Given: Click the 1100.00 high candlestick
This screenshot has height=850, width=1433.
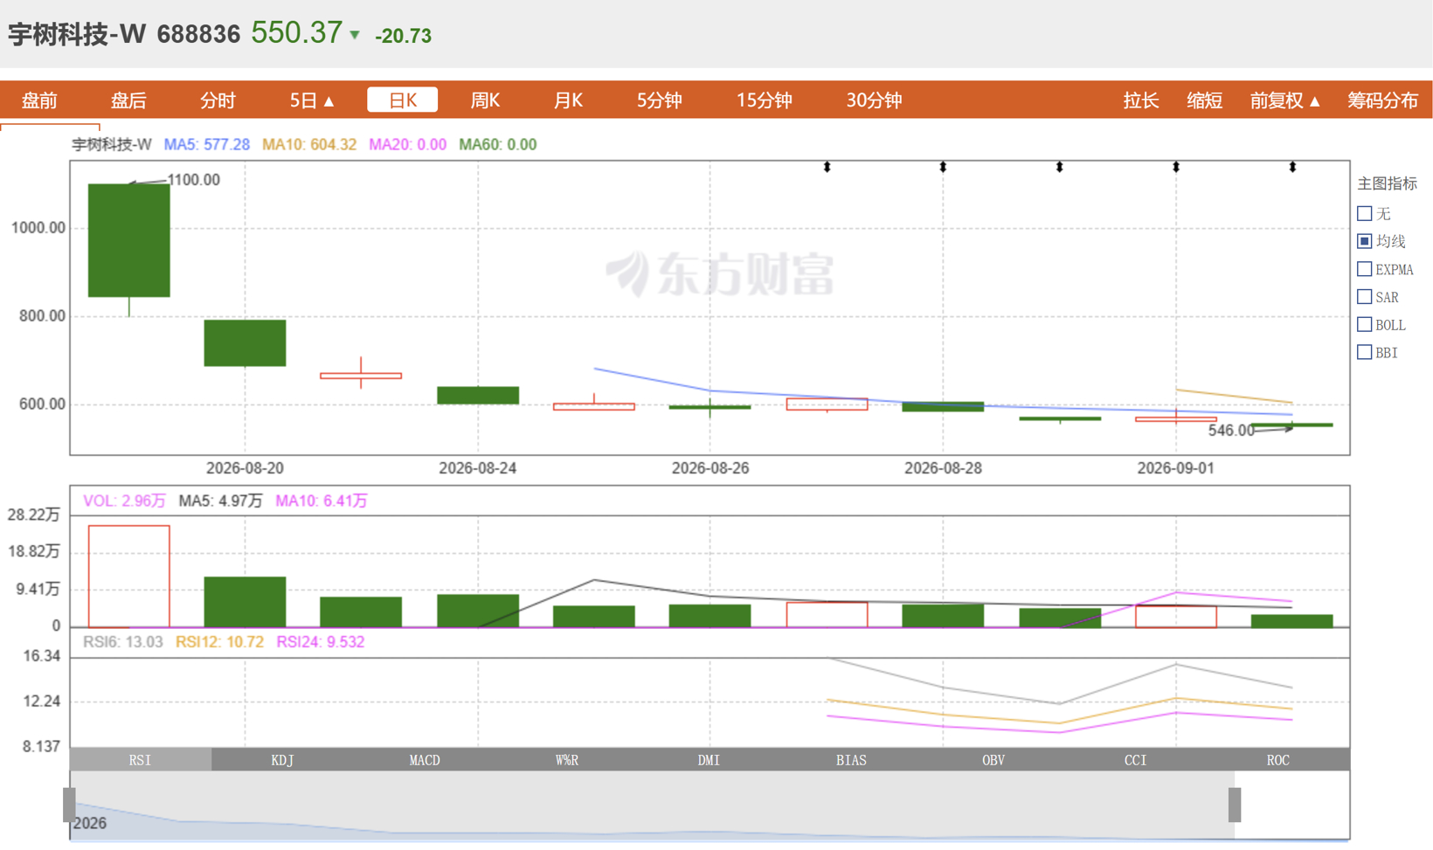Looking at the screenshot, I should (129, 240).
